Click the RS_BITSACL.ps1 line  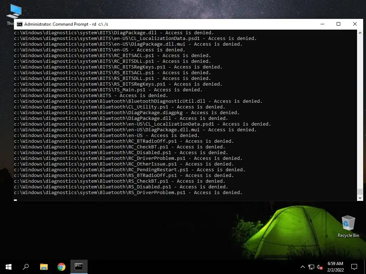click(113, 73)
